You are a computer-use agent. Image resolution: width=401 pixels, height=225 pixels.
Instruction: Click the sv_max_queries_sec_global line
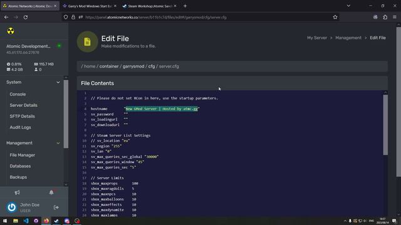tap(125, 157)
